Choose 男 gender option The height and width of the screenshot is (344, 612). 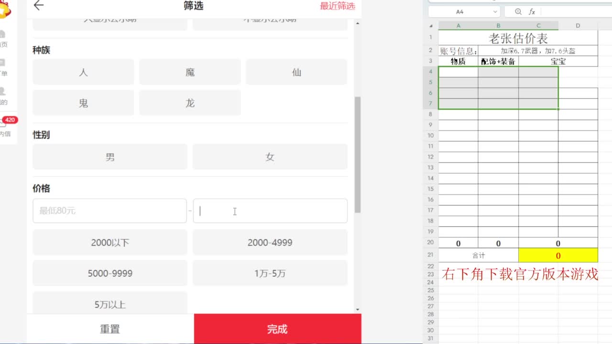pyautogui.click(x=110, y=157)
